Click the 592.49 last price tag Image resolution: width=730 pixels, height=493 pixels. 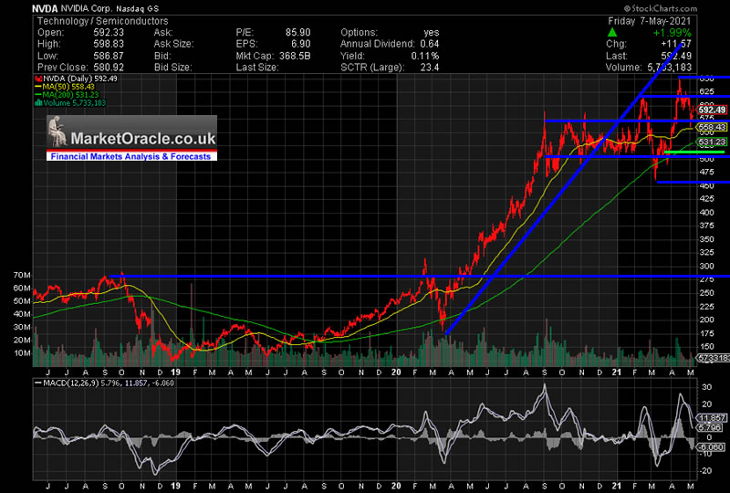click(x=709, y=110)
